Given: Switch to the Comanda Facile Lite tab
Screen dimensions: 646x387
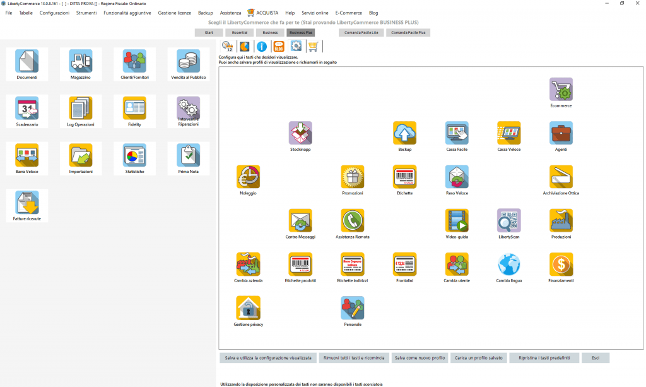Looking at the screenshot, I should coord(361,33).
